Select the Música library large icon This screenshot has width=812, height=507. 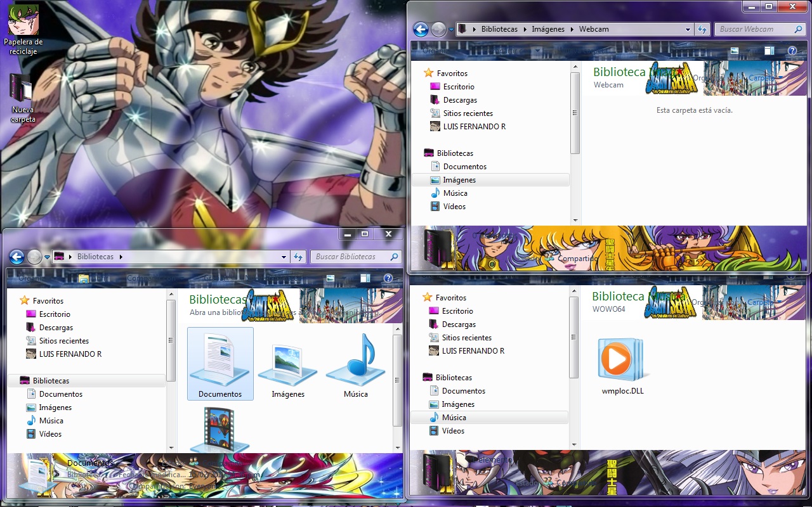pos(356,364)
